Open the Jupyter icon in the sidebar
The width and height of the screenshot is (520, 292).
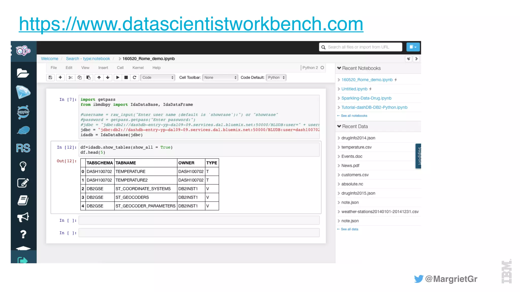point(23,112)
